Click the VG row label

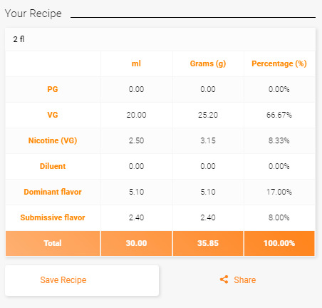[53, 115]
